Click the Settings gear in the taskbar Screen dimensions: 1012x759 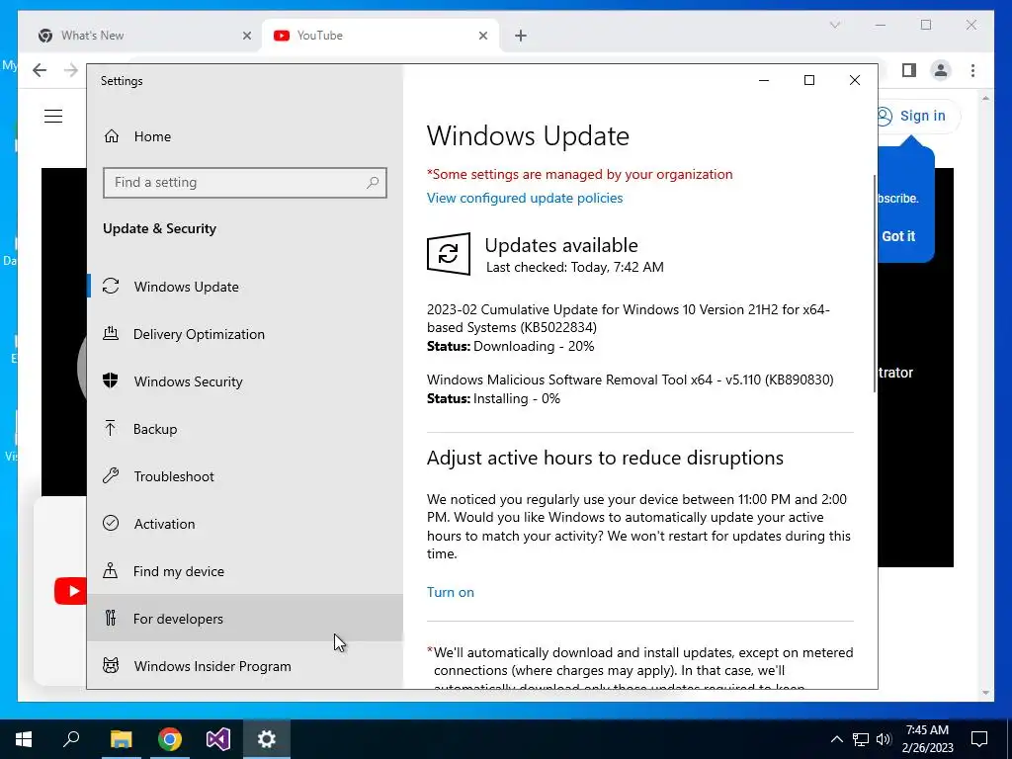pyautogui.click(x=267, y=739)
